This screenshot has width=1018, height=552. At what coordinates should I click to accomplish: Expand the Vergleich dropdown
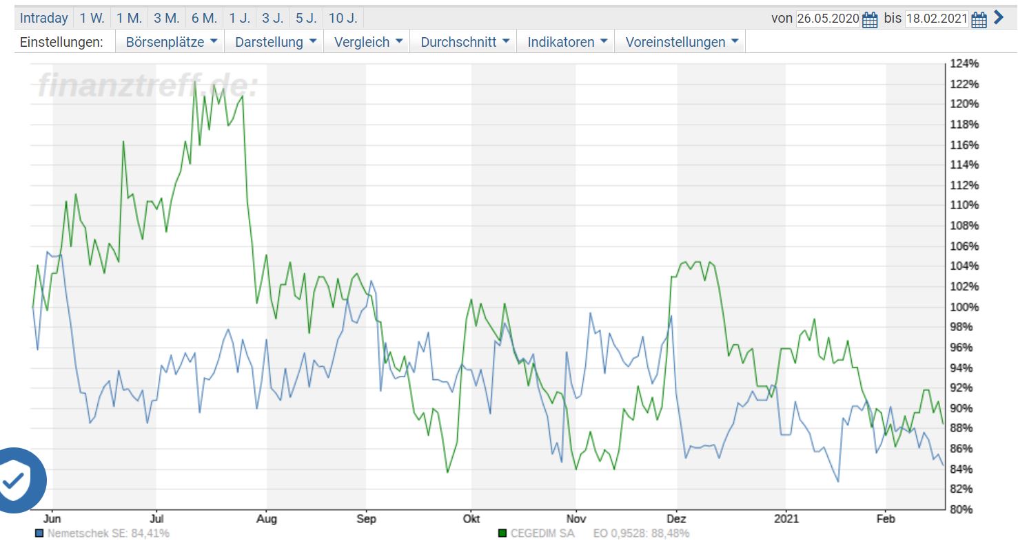368,42
